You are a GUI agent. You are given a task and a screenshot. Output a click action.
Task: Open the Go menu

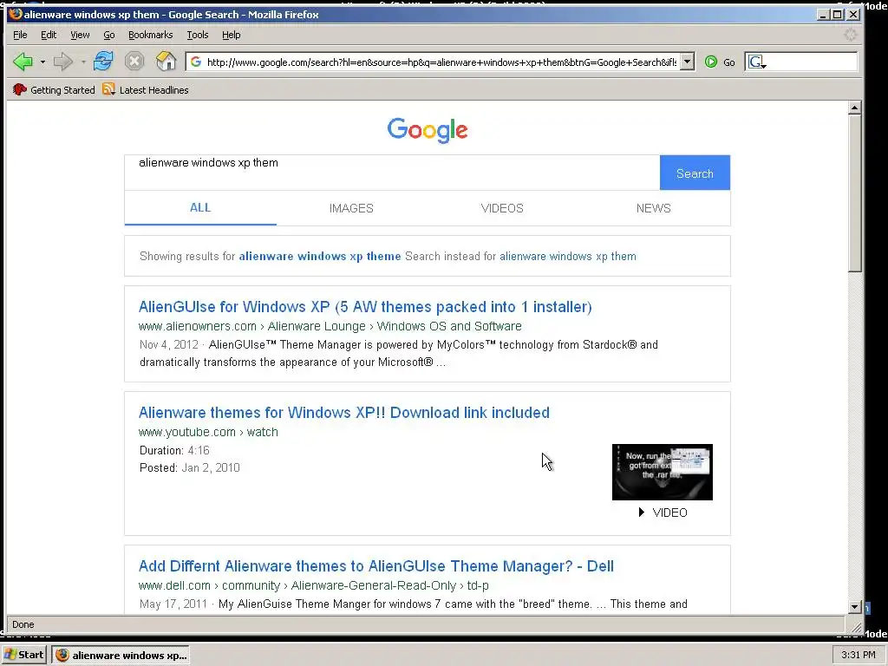pyautogui.click(x=108, y=35)
